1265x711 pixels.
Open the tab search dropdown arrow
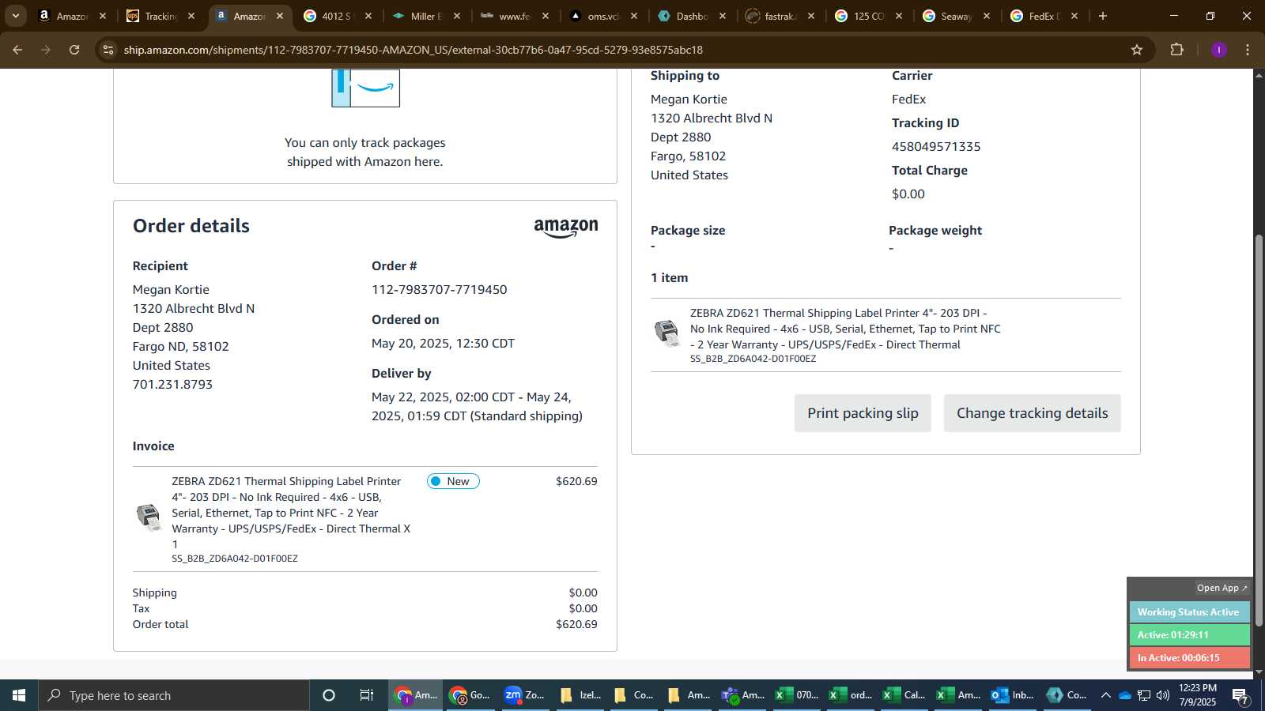coord(15,16)
